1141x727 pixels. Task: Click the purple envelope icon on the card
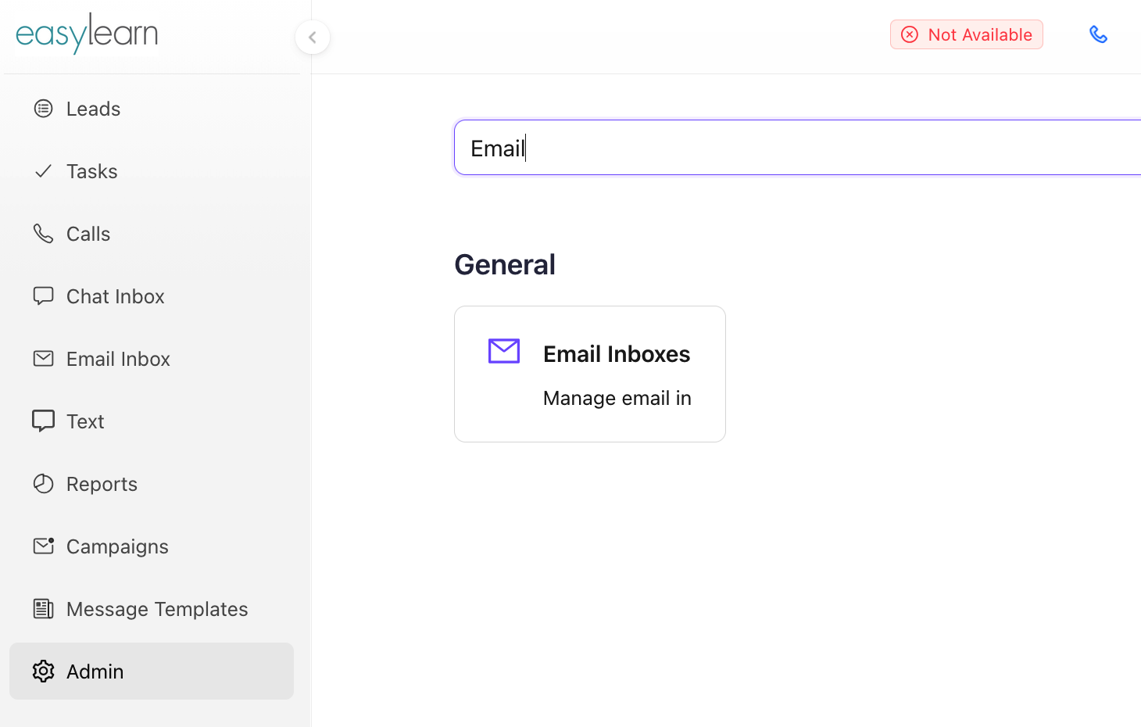[504, 352]
